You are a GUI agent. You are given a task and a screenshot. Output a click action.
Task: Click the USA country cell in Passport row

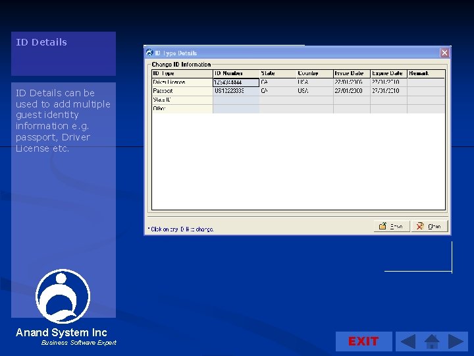click(315, 91)
